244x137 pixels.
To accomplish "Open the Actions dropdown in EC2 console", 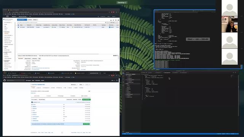I will point(35,20).
